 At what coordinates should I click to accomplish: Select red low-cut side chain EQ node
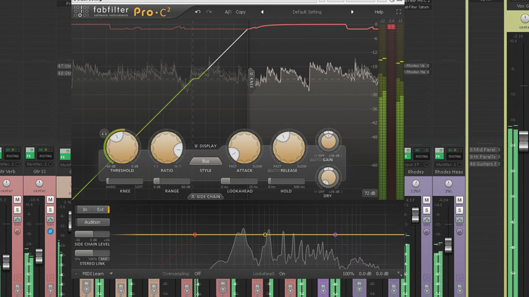pyautogui.click(x=195, y=234)
